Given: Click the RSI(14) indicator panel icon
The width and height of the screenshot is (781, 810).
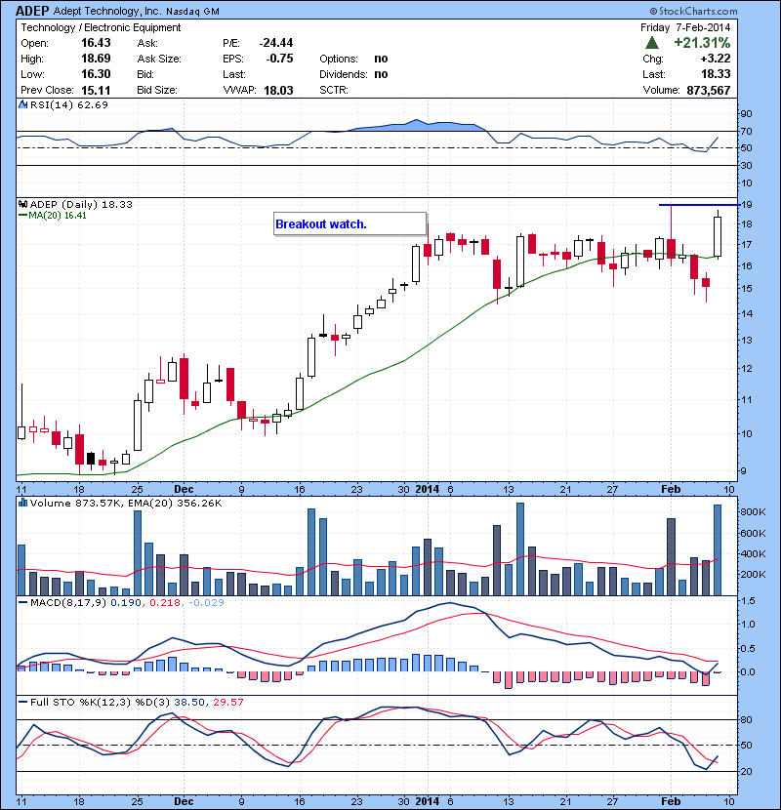Looking at the screenshot, I should coord(22,104).
